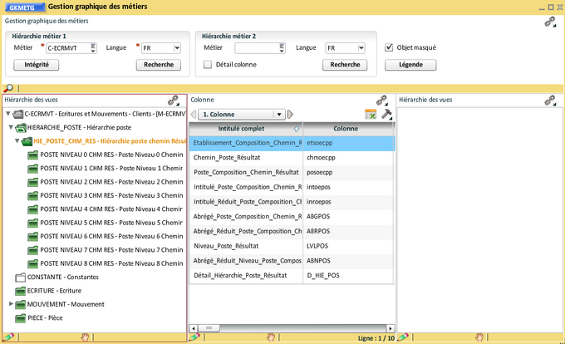The width and height of the screenshot is (565, 344).
Task: Click the chain icon in right Hiérarchie des vues
Action: (549, 100)
